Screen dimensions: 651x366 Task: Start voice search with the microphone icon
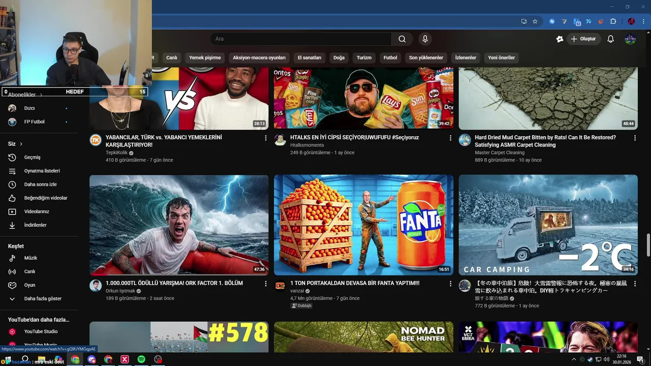pyautogui.click(x=425, y=39)
